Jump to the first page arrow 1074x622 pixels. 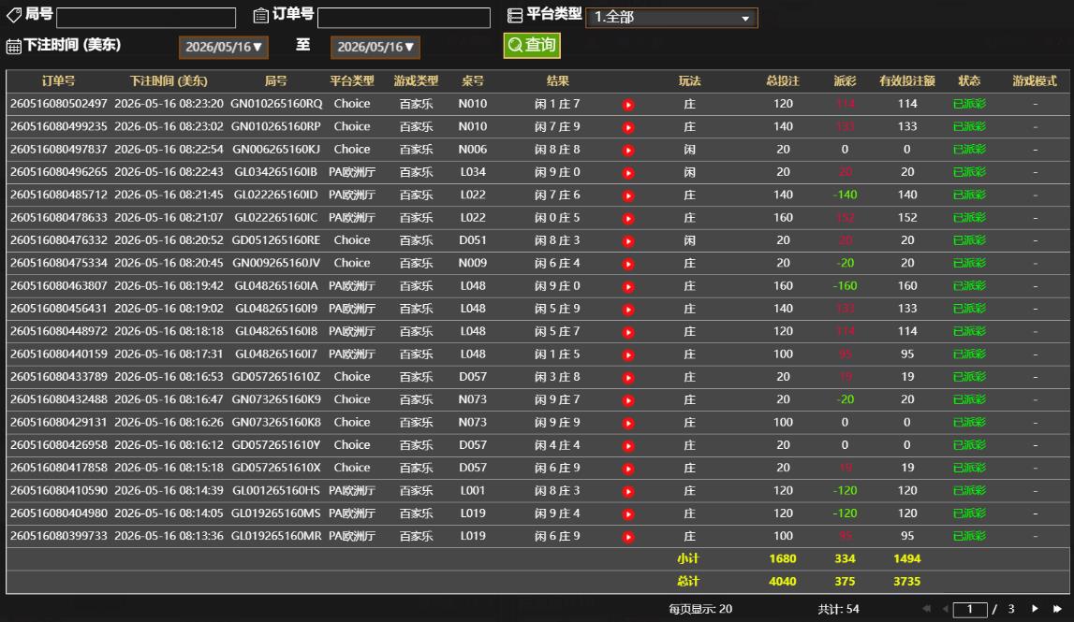(x=927, y=608)
